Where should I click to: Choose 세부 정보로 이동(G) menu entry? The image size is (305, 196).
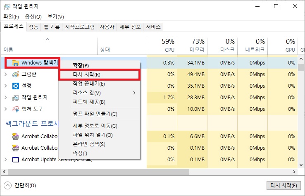[x=100, y=126]
